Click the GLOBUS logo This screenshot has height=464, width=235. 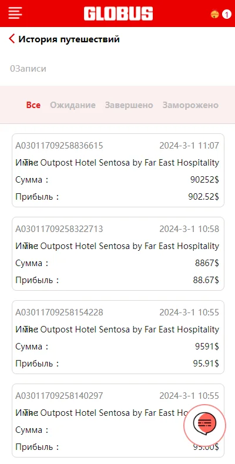click(118, 14)
